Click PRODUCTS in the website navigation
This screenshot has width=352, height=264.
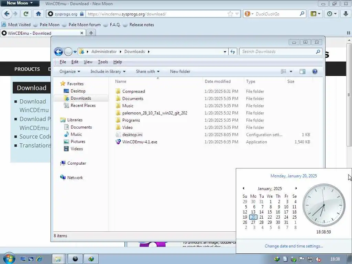27,69
